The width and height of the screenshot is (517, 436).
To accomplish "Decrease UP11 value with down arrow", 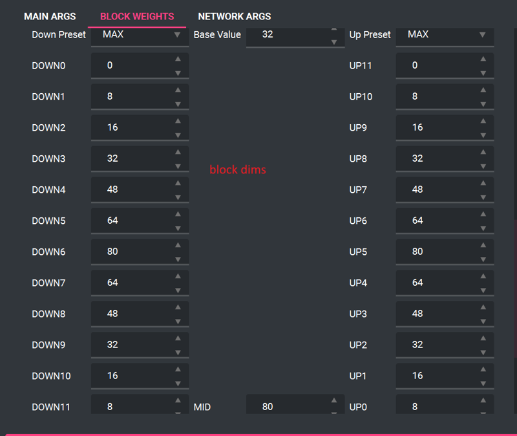I will pos(483,73).
